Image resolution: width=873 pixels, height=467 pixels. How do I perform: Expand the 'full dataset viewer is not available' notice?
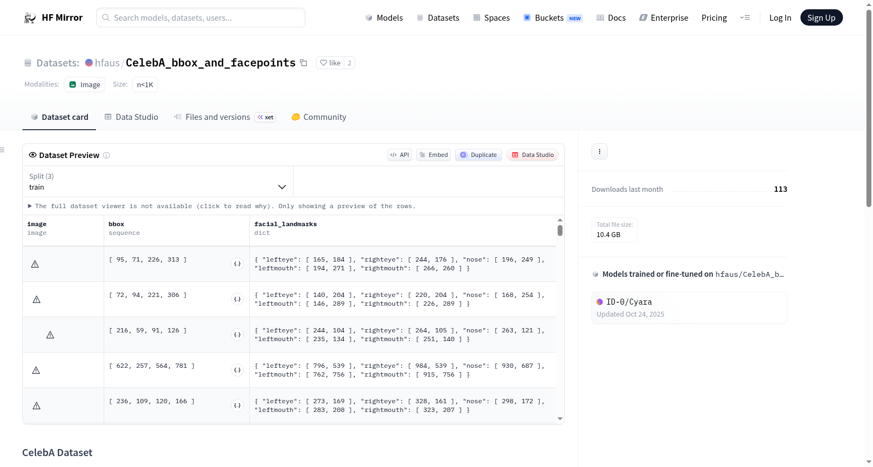click(x=222, y=206)
